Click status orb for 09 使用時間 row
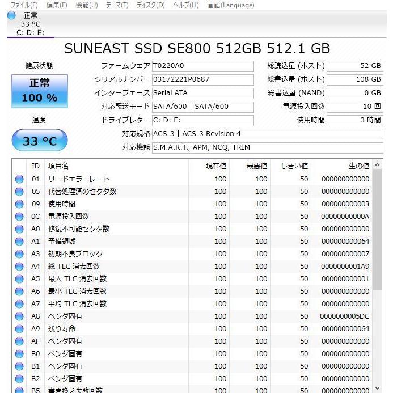 [x=19, y=204]
